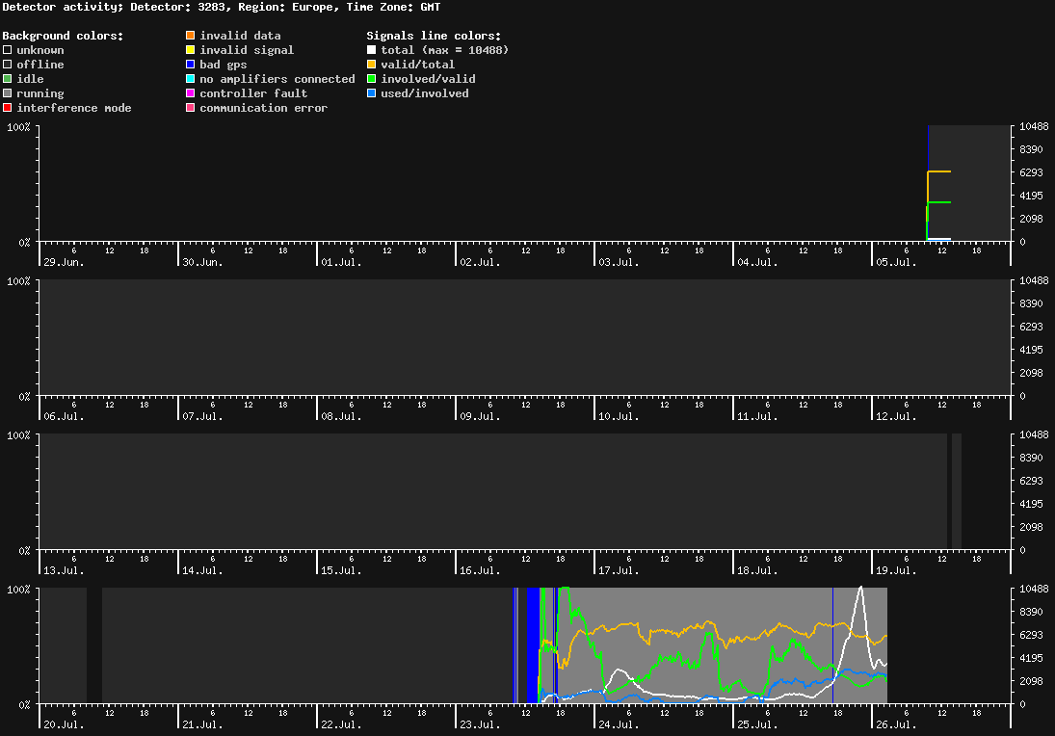Image resolution: width=1055 pixels, height=736 pixels.
Task: Click the dark gap on 19.Jul. afternoon
Action: 950,491
